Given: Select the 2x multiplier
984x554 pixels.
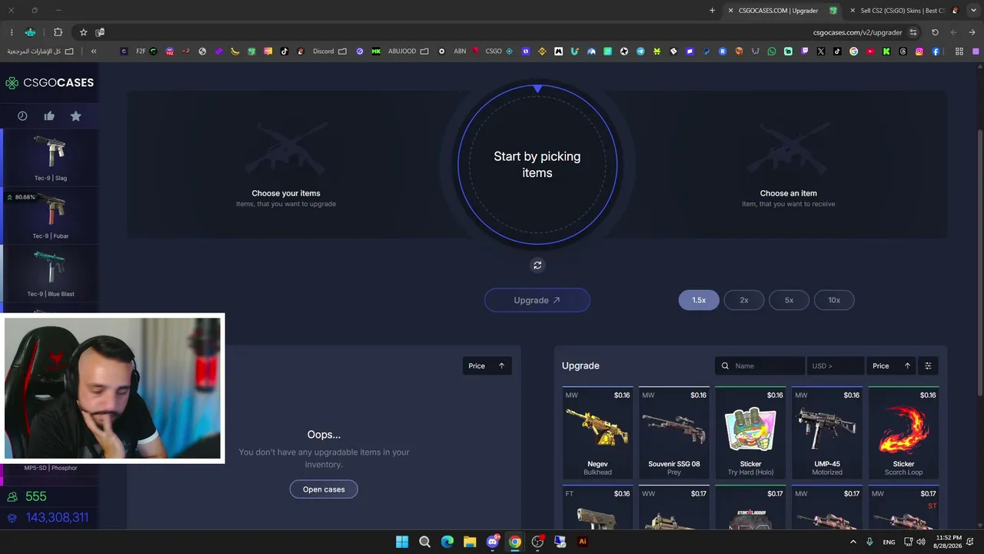Looking at the screenshot, I should (x=744, y=300).
